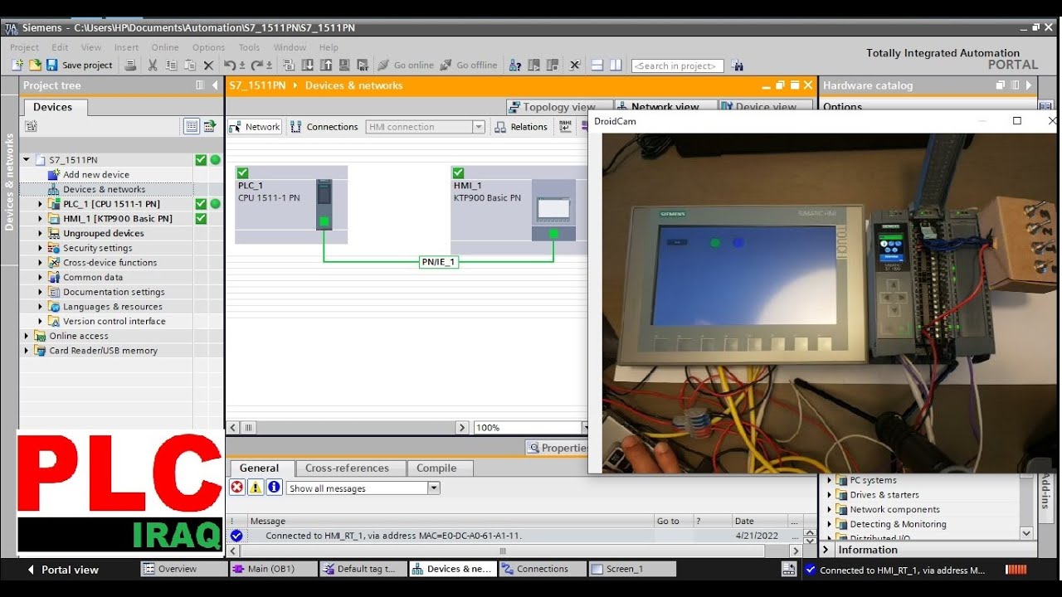Switch to Screen_1 editor tab
This screenshot has height=597, width=1062.
632,569
